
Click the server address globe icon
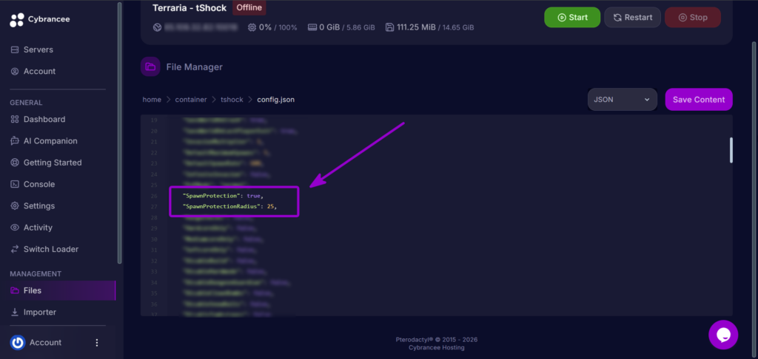click(157, 27)
